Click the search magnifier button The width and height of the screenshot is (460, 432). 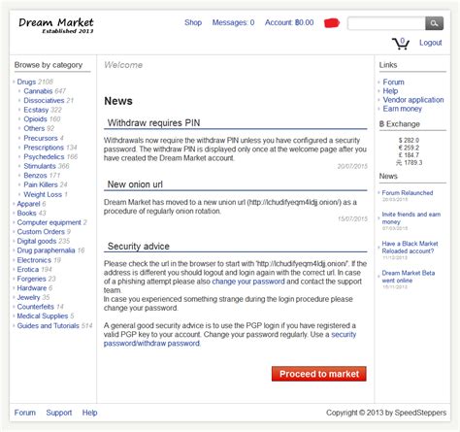click(x=434, y=23)
